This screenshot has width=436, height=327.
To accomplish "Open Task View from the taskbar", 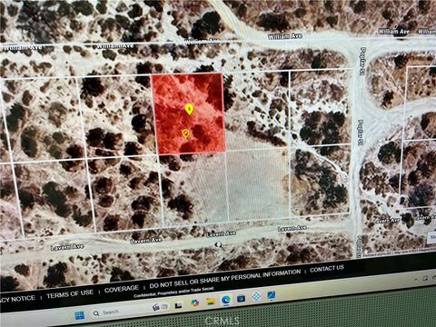I will (x=179, y=305).
